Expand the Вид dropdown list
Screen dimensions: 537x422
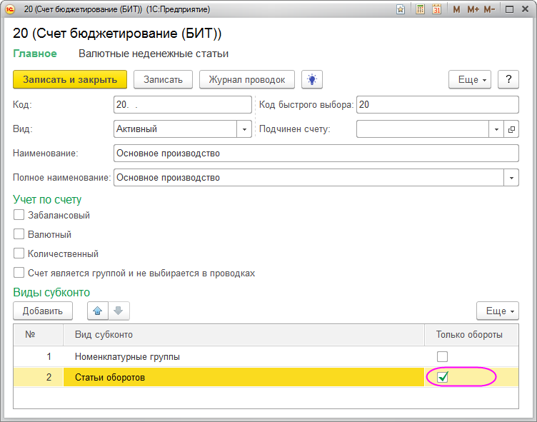pyautogui.click(x=244, y=129)
